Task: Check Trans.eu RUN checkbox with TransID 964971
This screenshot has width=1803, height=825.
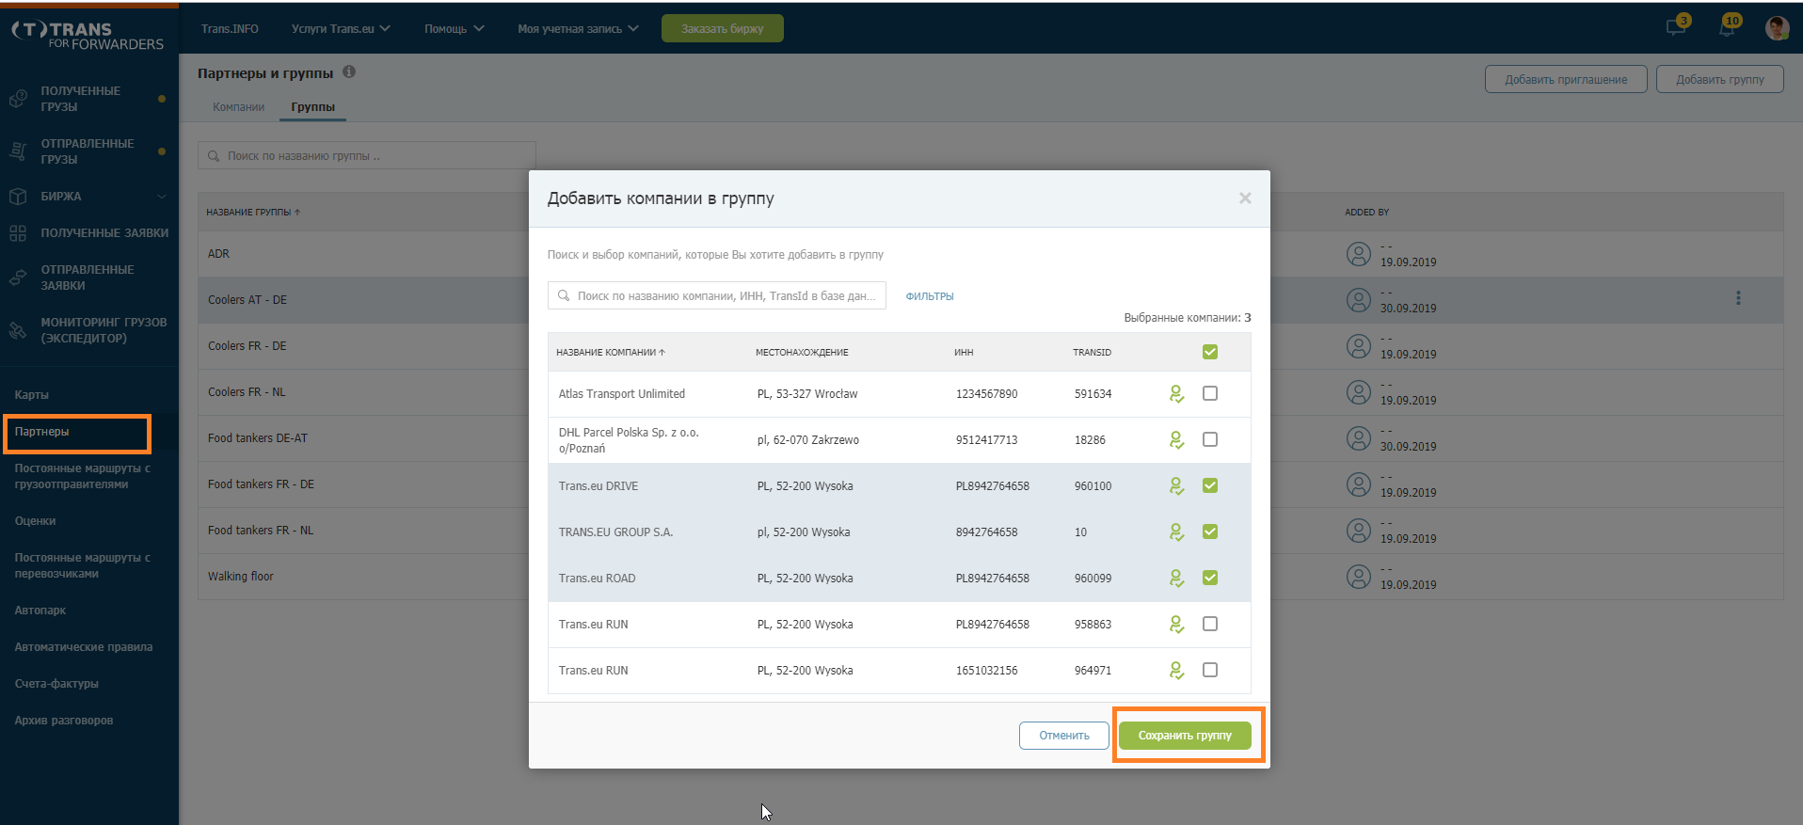Action: click(1210, 670)
